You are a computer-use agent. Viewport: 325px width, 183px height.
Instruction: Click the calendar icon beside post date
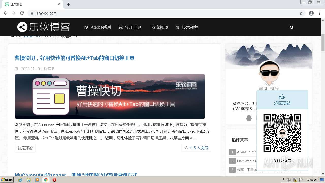(x=17, y=69)
